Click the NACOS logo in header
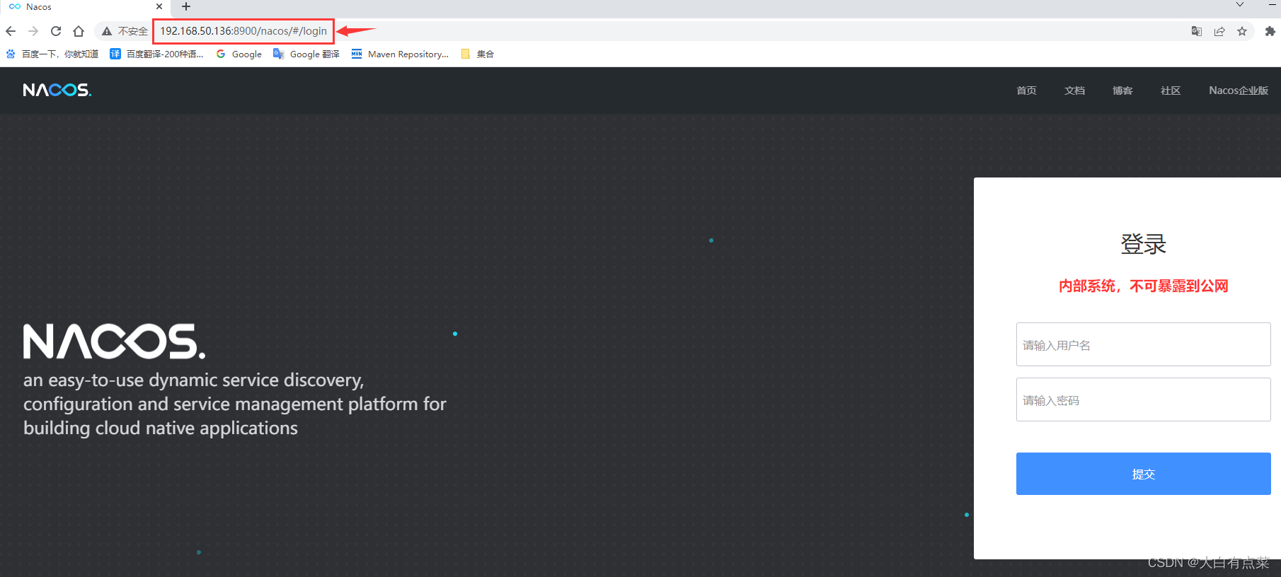1281x577 pixels. tap(57, 90)
